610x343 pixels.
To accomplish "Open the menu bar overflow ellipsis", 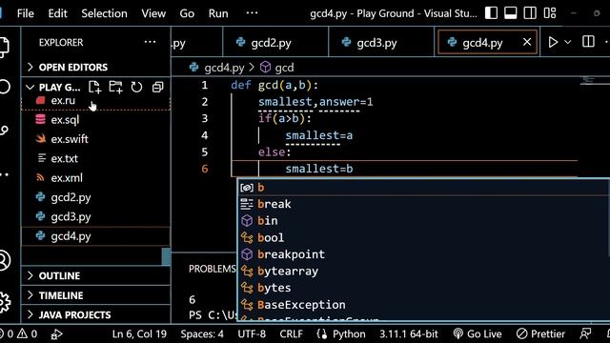I will [252, 12].
